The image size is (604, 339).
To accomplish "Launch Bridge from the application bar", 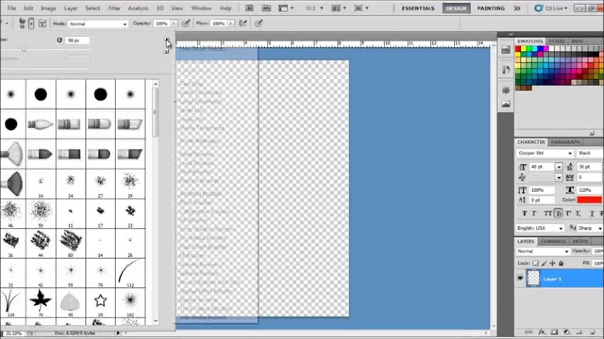I will [250, 8].
